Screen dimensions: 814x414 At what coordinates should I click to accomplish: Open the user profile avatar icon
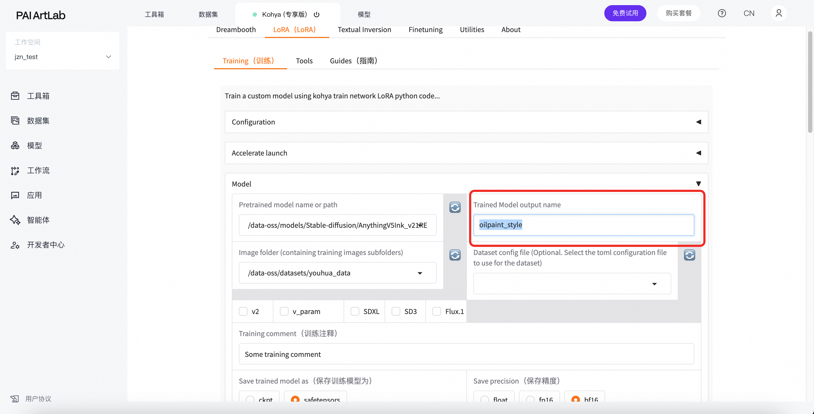click(x=779, y=13)
